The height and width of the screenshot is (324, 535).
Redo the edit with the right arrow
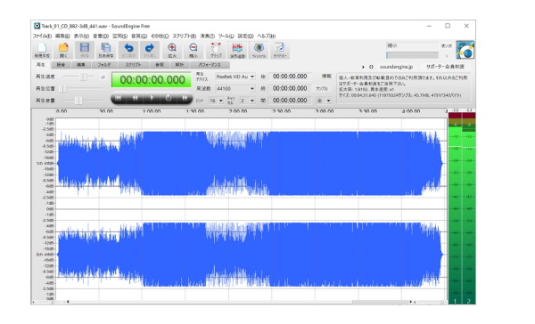150,50
